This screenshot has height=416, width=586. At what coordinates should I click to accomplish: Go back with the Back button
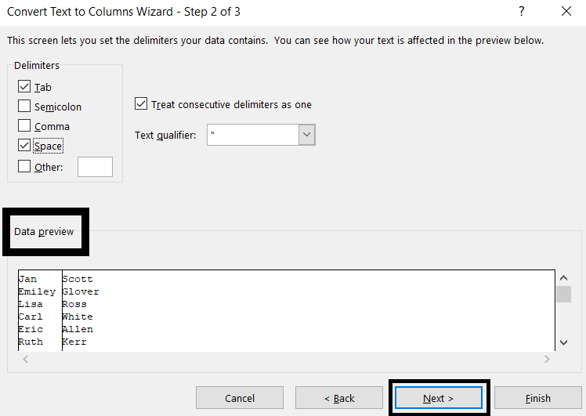pos(340,398)
